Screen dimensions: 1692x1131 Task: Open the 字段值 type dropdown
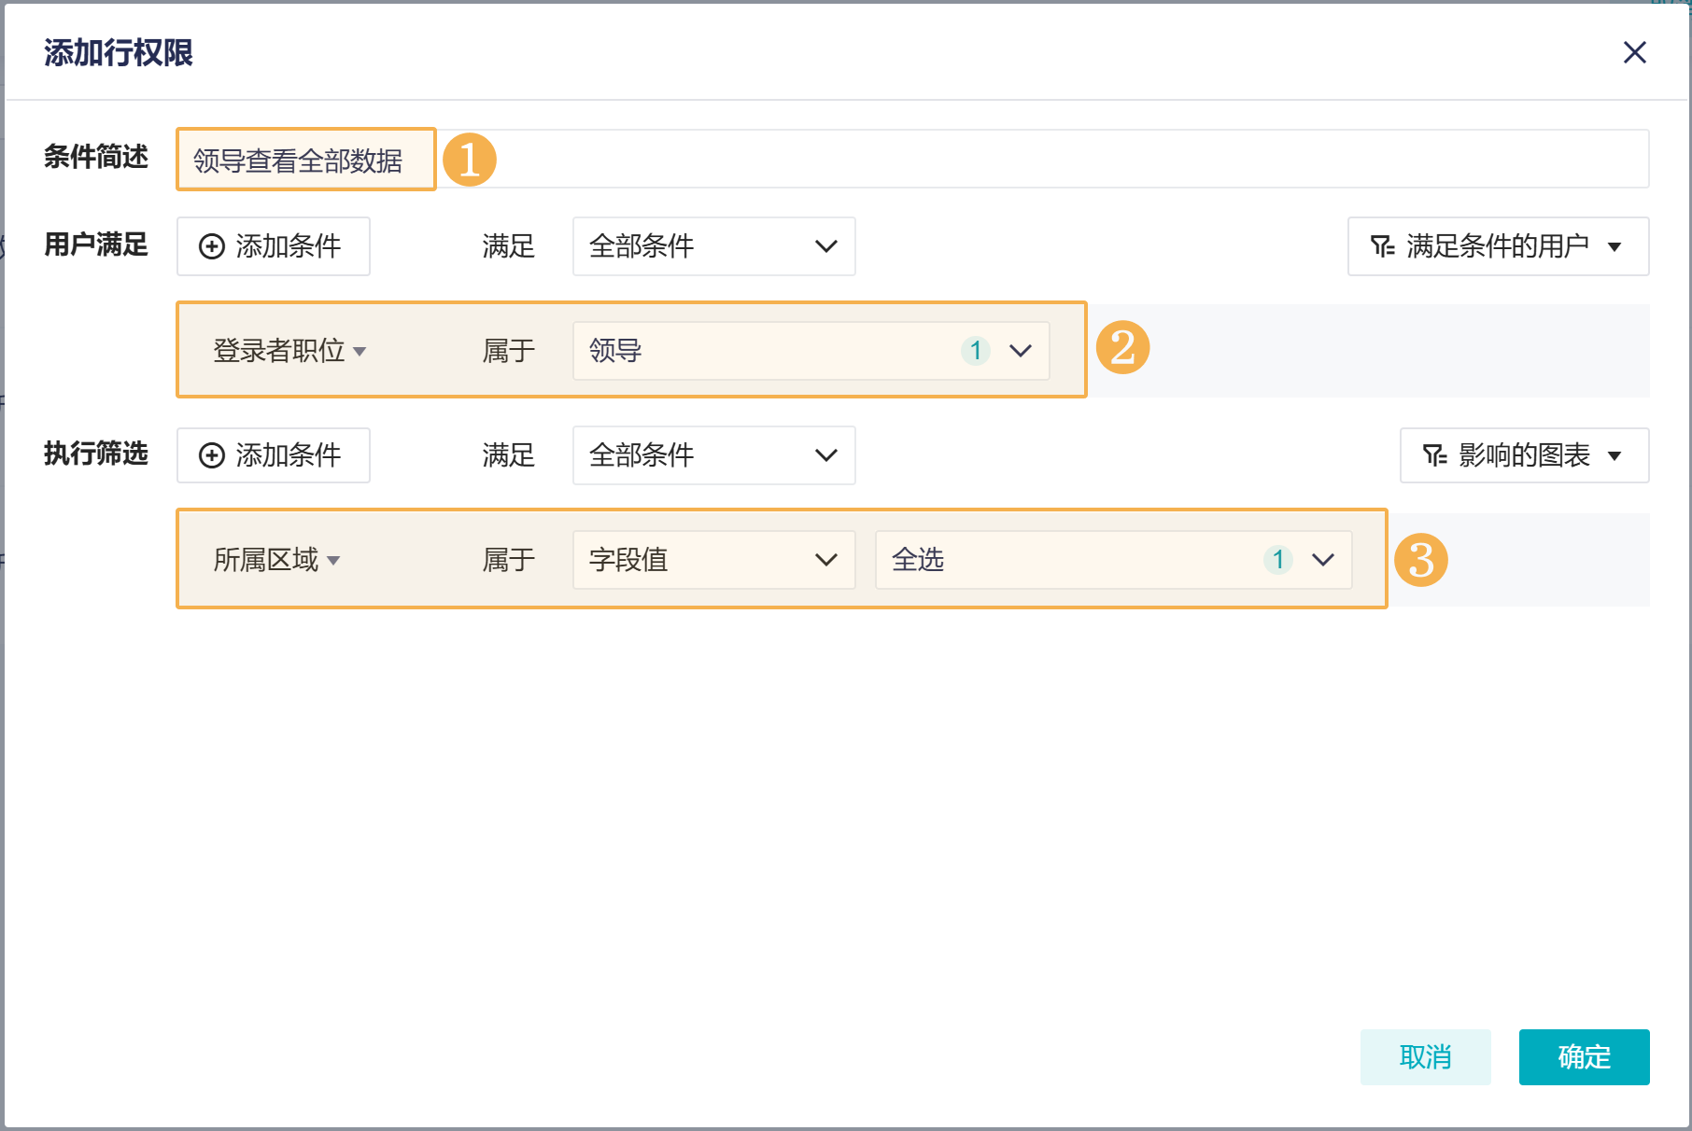(x=713, y=560)
